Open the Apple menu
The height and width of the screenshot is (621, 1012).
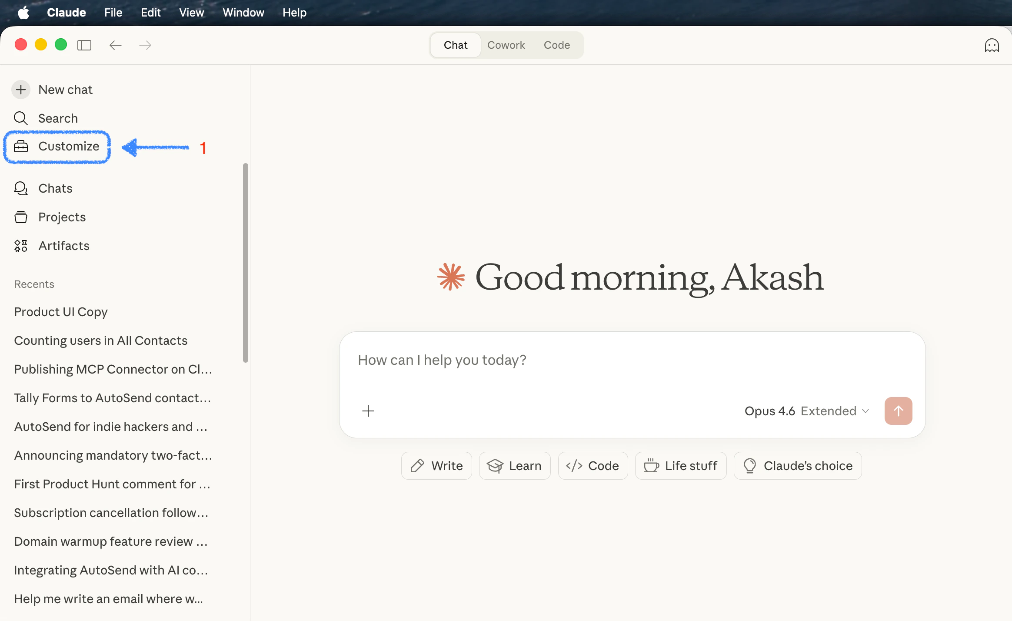click(x=23, y=13)
